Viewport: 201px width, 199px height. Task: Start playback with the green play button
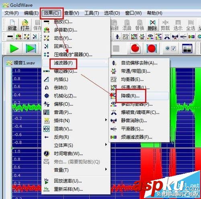click(14, 48)
